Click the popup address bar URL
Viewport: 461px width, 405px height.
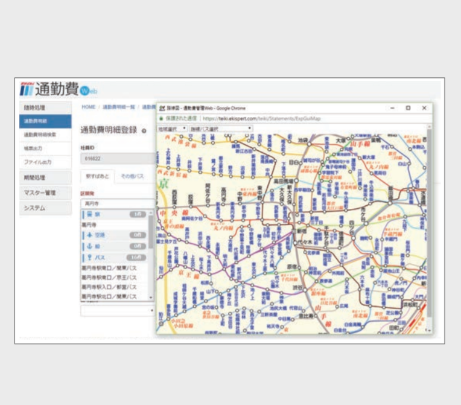coord(261,118)
